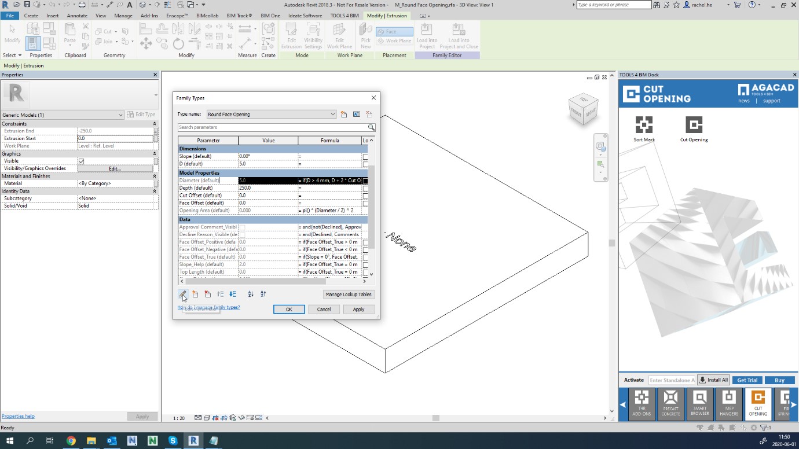799x449 pixels.
Task: Click the Manage Lookup Tables button
Action: tap(349, 295)
